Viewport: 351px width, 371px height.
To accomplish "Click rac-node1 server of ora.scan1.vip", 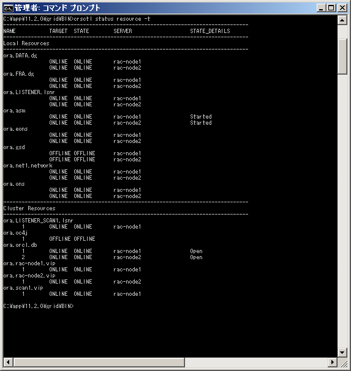I will 127,294.
